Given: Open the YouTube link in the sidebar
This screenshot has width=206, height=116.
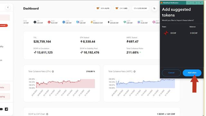Looking at the screenshot, I should [1, 109].
